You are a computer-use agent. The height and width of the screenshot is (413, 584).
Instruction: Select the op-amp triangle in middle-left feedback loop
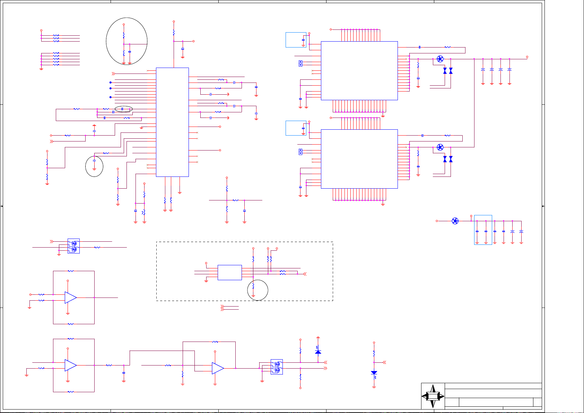coord(71,298)
